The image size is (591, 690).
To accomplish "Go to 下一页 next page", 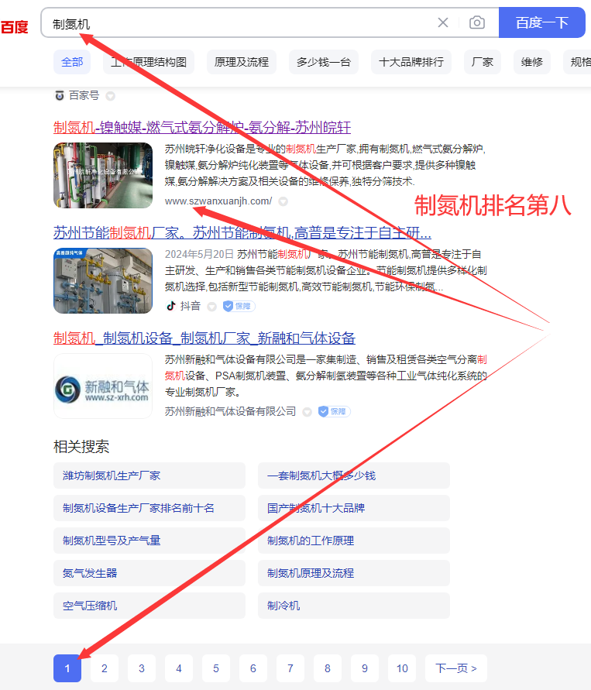I will click(x=456, y=668).
